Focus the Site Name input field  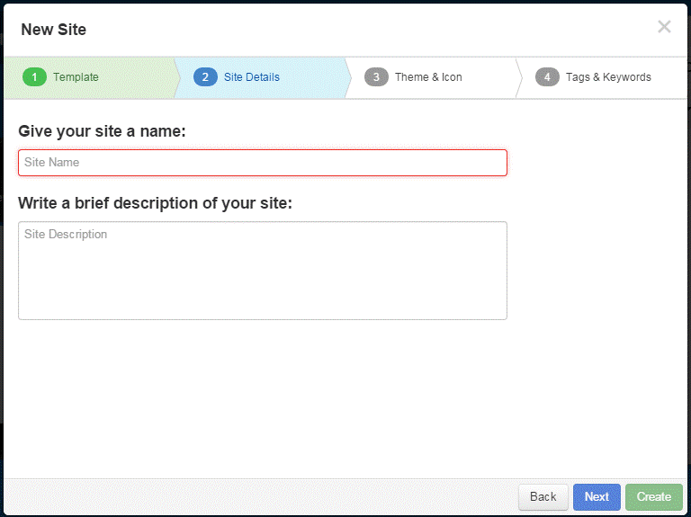point(262,163)
